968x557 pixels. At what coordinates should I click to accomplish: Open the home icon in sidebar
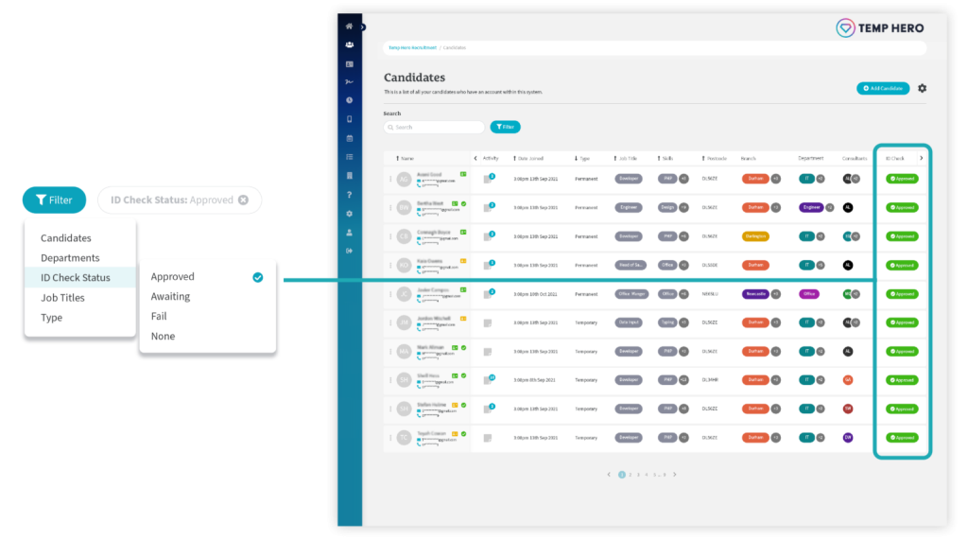[x=350, y=26]
